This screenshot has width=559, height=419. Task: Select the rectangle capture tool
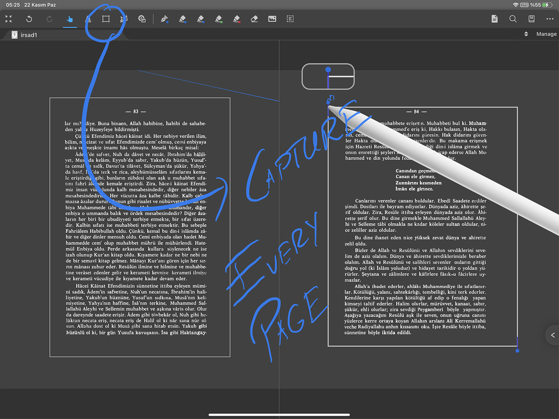[x=106, y=19]
